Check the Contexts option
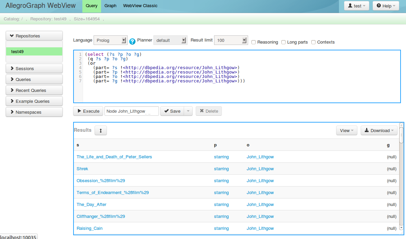 (313, 42)
